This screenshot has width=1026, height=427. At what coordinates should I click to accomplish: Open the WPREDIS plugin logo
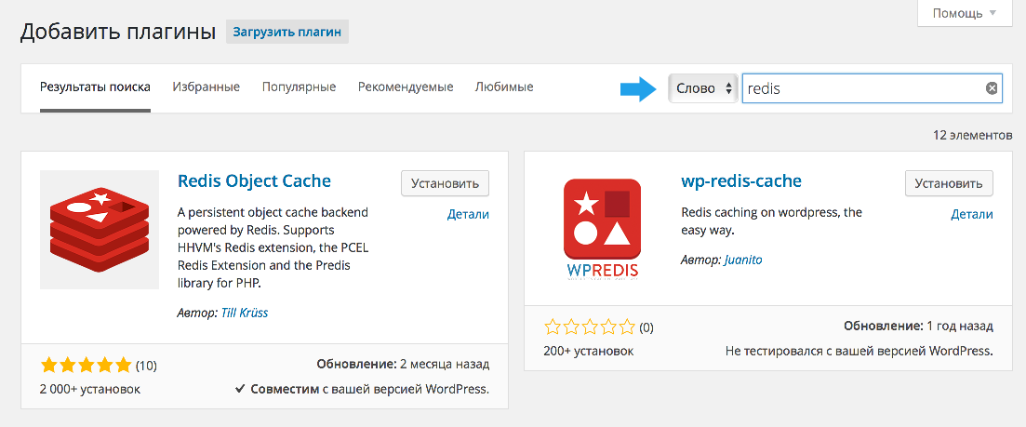pos(602,230)
